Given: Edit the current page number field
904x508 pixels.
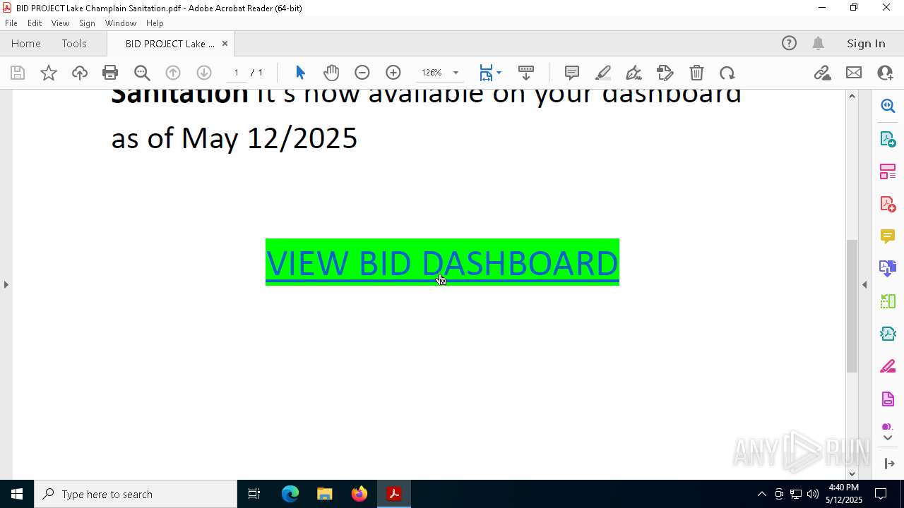Looking at the screenshot, I should (237, 73).
